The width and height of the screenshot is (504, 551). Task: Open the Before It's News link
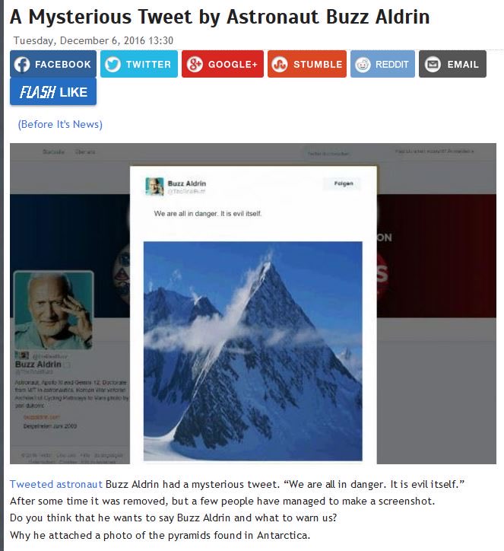[x=60, y=124]
